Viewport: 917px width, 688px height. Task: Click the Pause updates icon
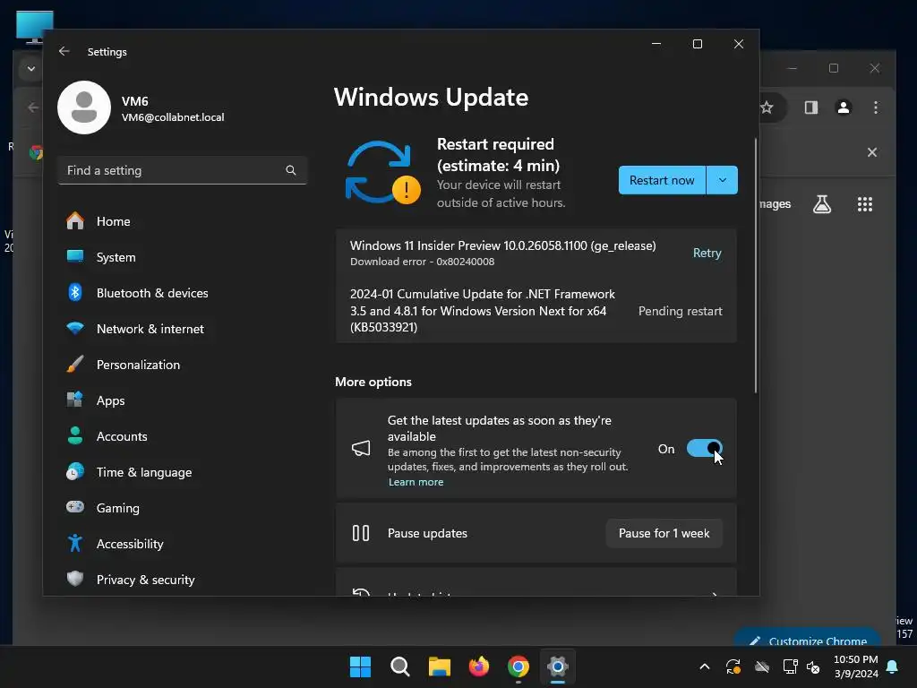[361, 533]
